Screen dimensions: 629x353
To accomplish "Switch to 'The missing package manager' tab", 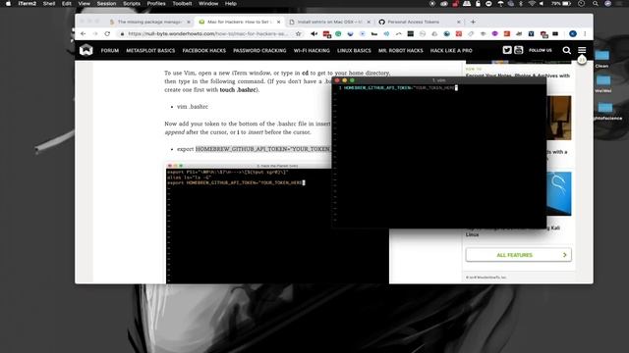I will [x=149, y=22].
